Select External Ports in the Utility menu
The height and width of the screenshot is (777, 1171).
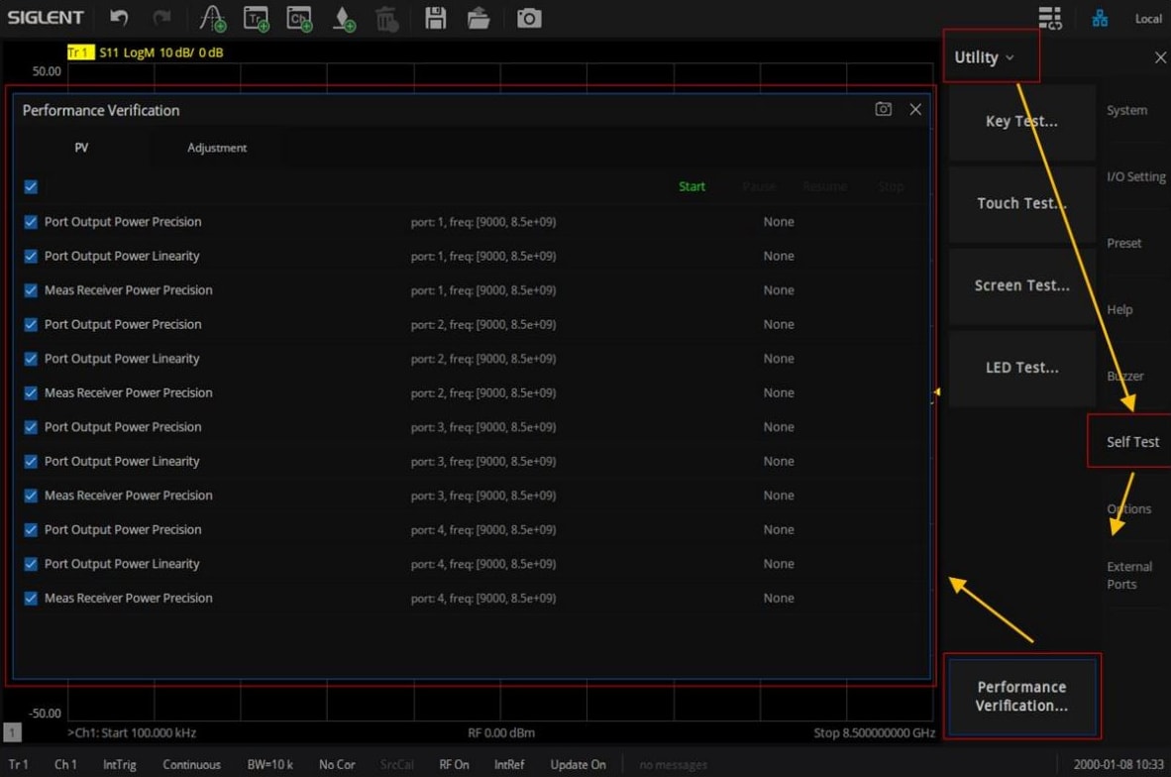(1129, 575)
